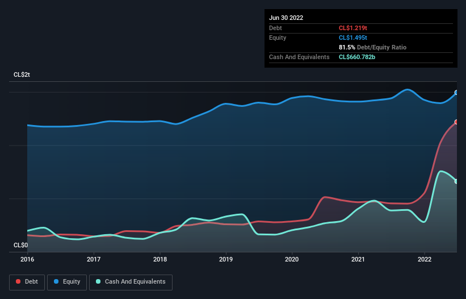Click the red Debt legend dot

(x=18, y=281)
